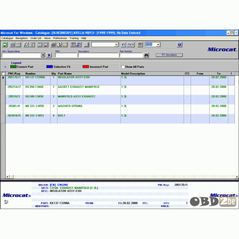Open the Order List menu
The width and height of the screenshot is (239, 239).
pos(36,38)
